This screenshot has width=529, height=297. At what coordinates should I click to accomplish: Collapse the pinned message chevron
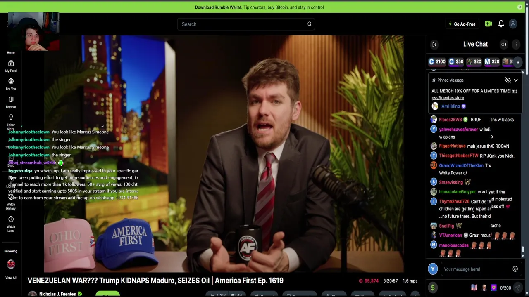tap(516, 80)
